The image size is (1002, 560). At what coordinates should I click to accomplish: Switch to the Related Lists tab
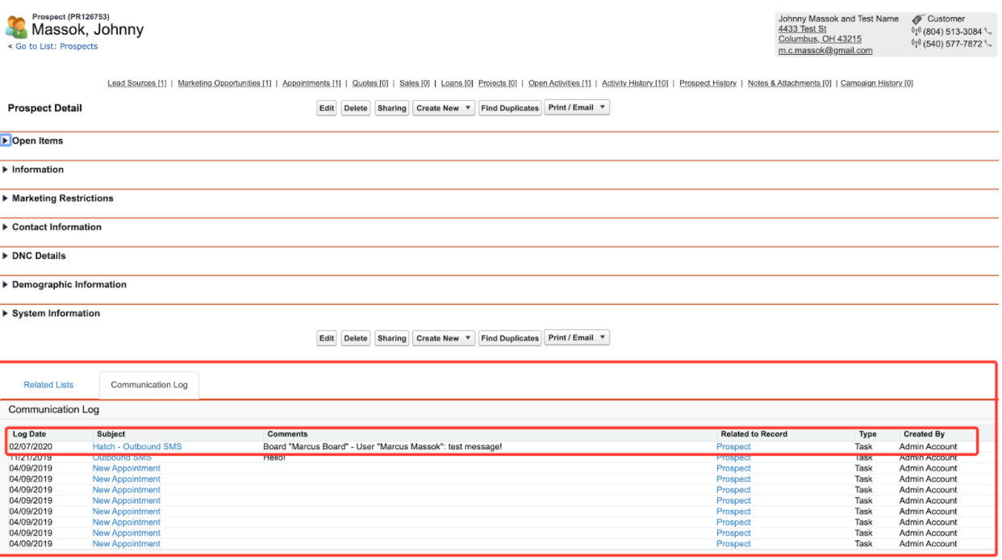click(x=48, y=385)
